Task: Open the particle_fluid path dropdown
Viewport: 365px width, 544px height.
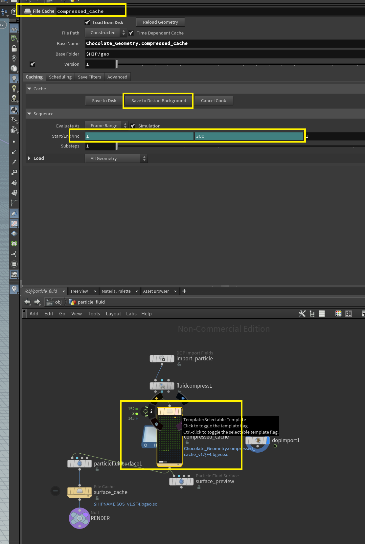Action: pos(87,302)
